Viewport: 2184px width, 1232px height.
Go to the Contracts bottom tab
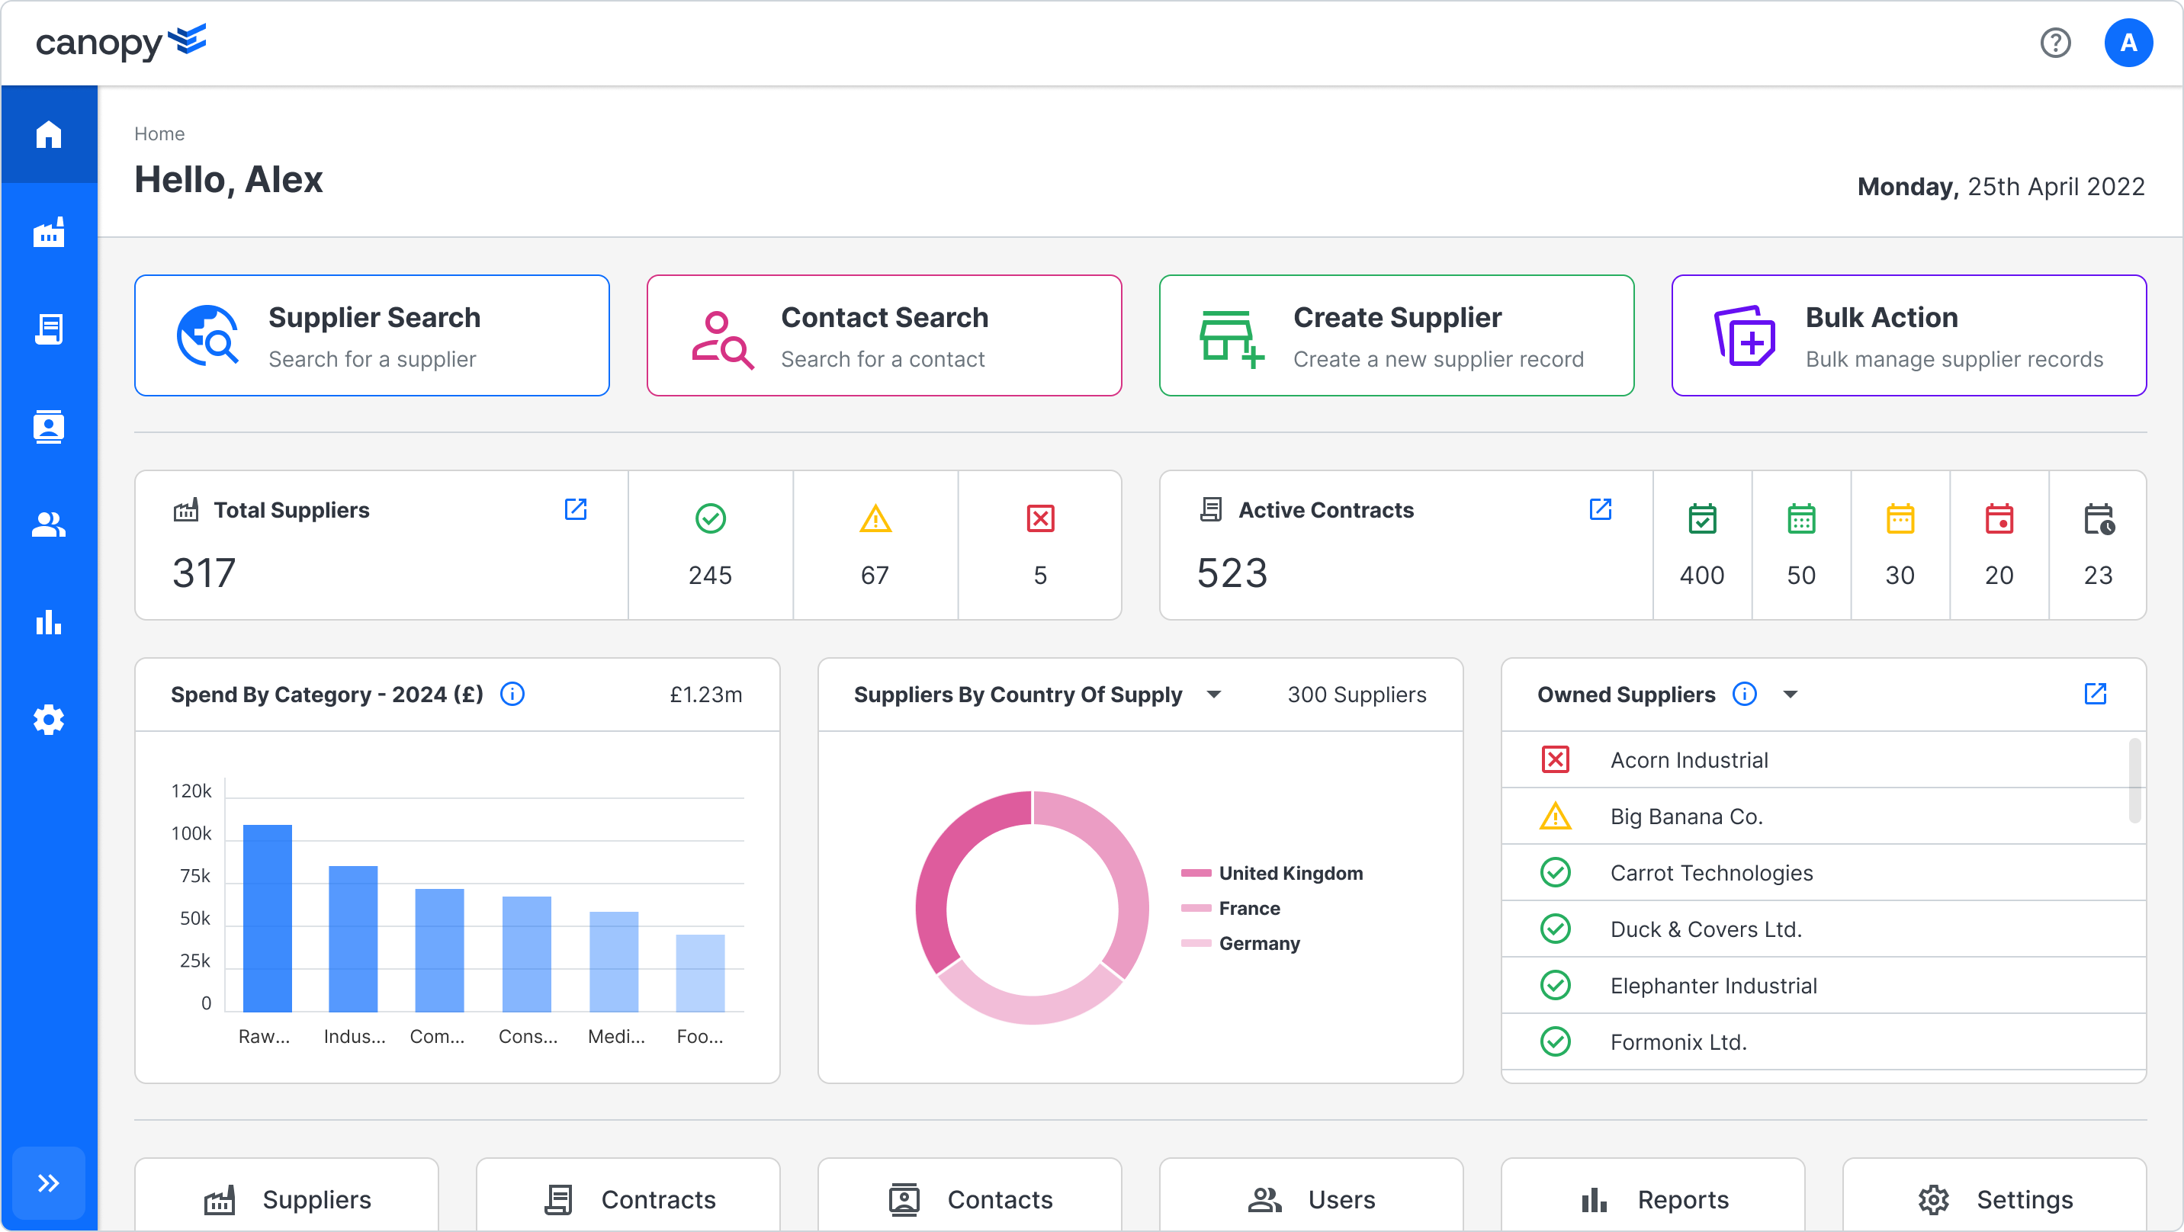628,1199
